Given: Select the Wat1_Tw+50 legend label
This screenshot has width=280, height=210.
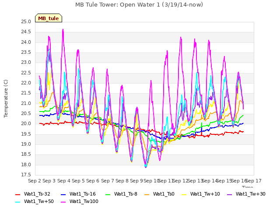Looking at the screenshot, I should tap(39, 202).
